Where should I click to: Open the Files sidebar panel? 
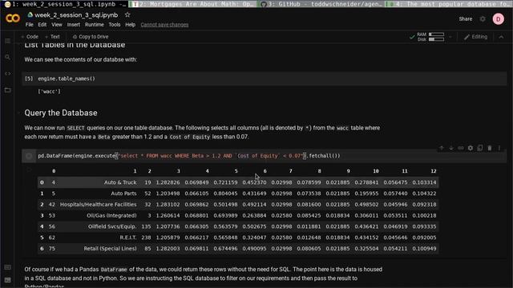[x=7, y=90]
